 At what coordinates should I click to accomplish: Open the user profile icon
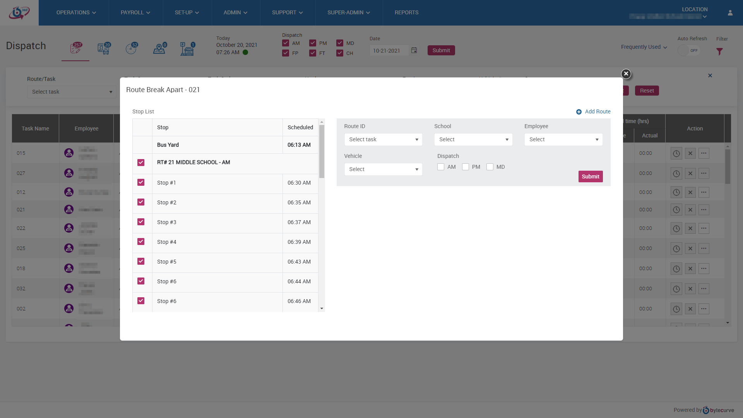[730, 13]
